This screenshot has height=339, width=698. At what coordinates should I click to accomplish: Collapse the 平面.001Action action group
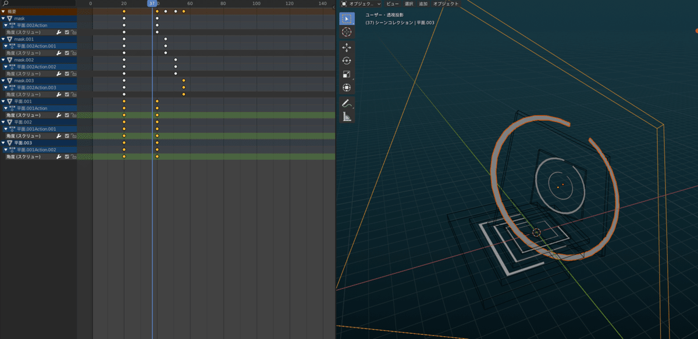(x=6, y=108)
